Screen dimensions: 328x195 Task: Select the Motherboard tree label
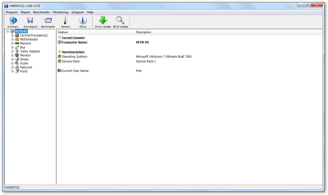pos(29,39)
